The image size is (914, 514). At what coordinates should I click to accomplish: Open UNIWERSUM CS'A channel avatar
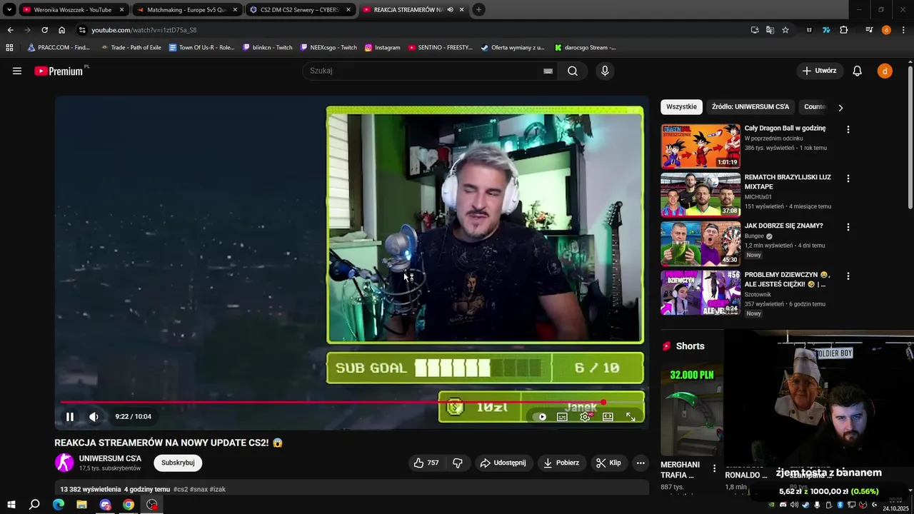64,463
